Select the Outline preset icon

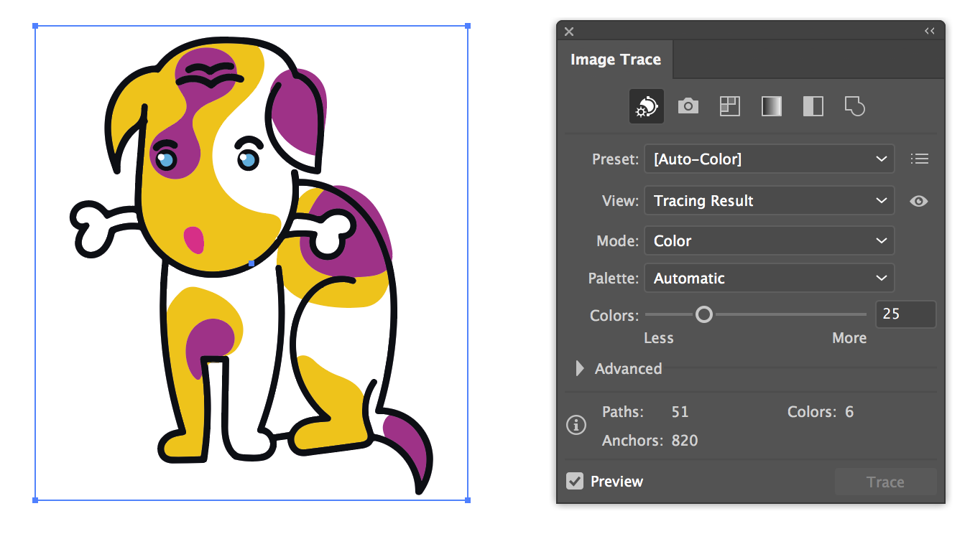click(x=854, y=107)
